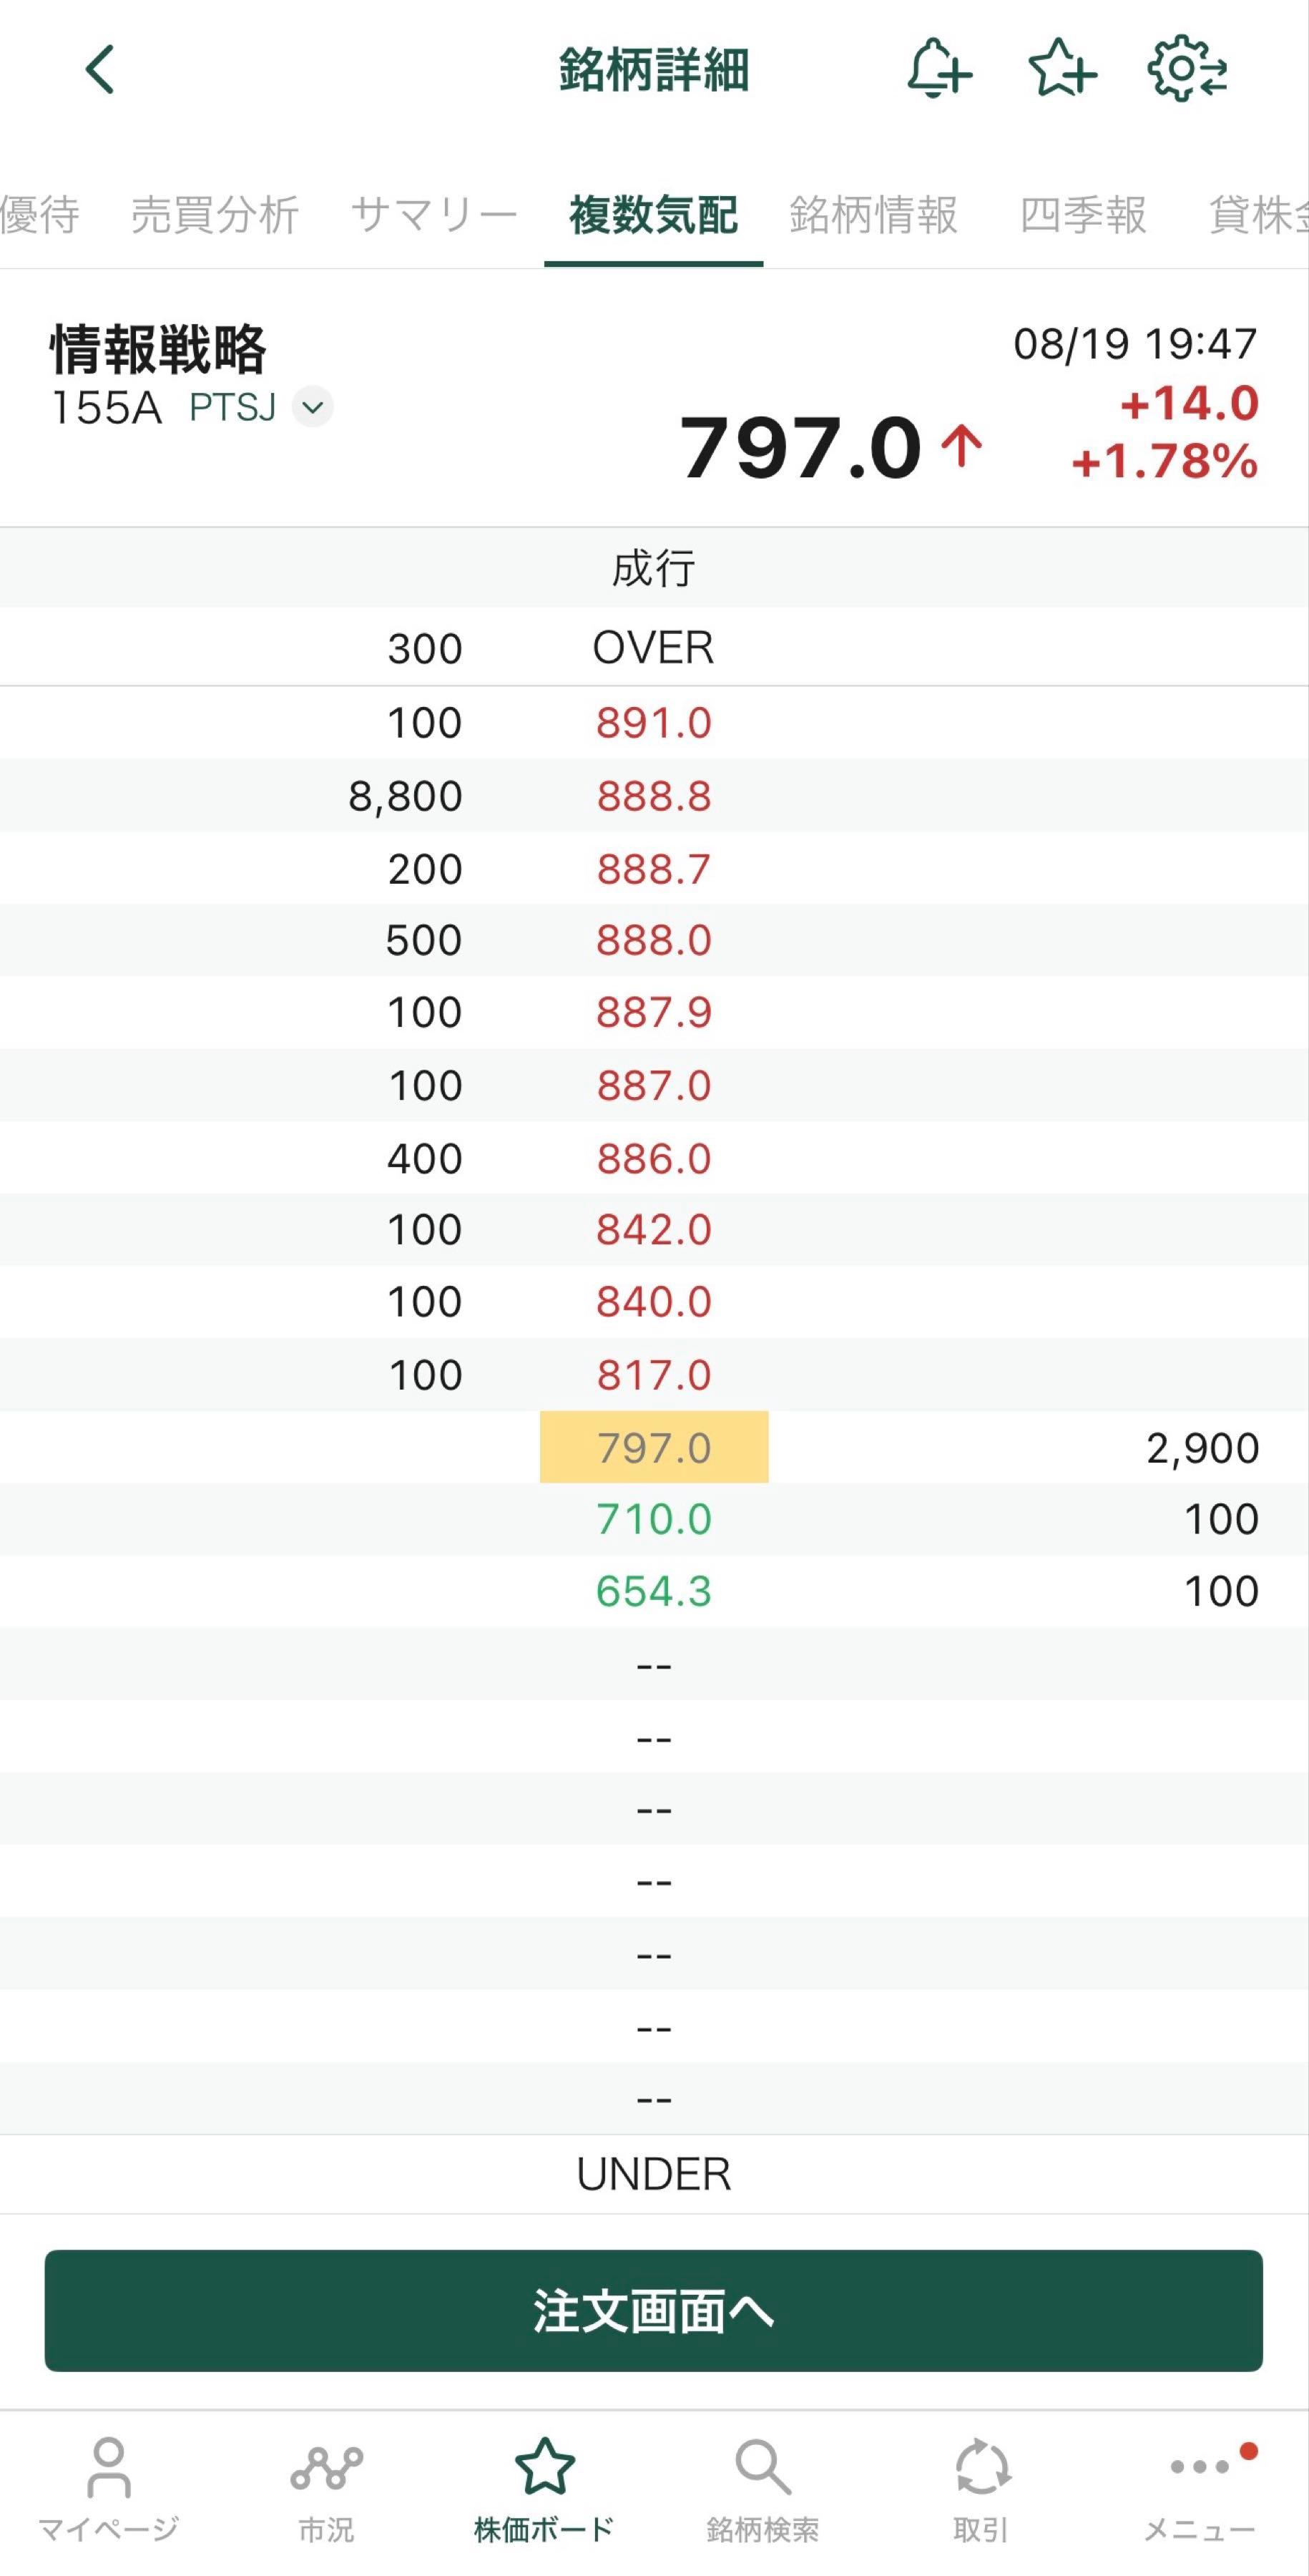The image size is (1309, 2576).
Task: Select the 710.0 bid price
Action: click(x=654, y=1519)
